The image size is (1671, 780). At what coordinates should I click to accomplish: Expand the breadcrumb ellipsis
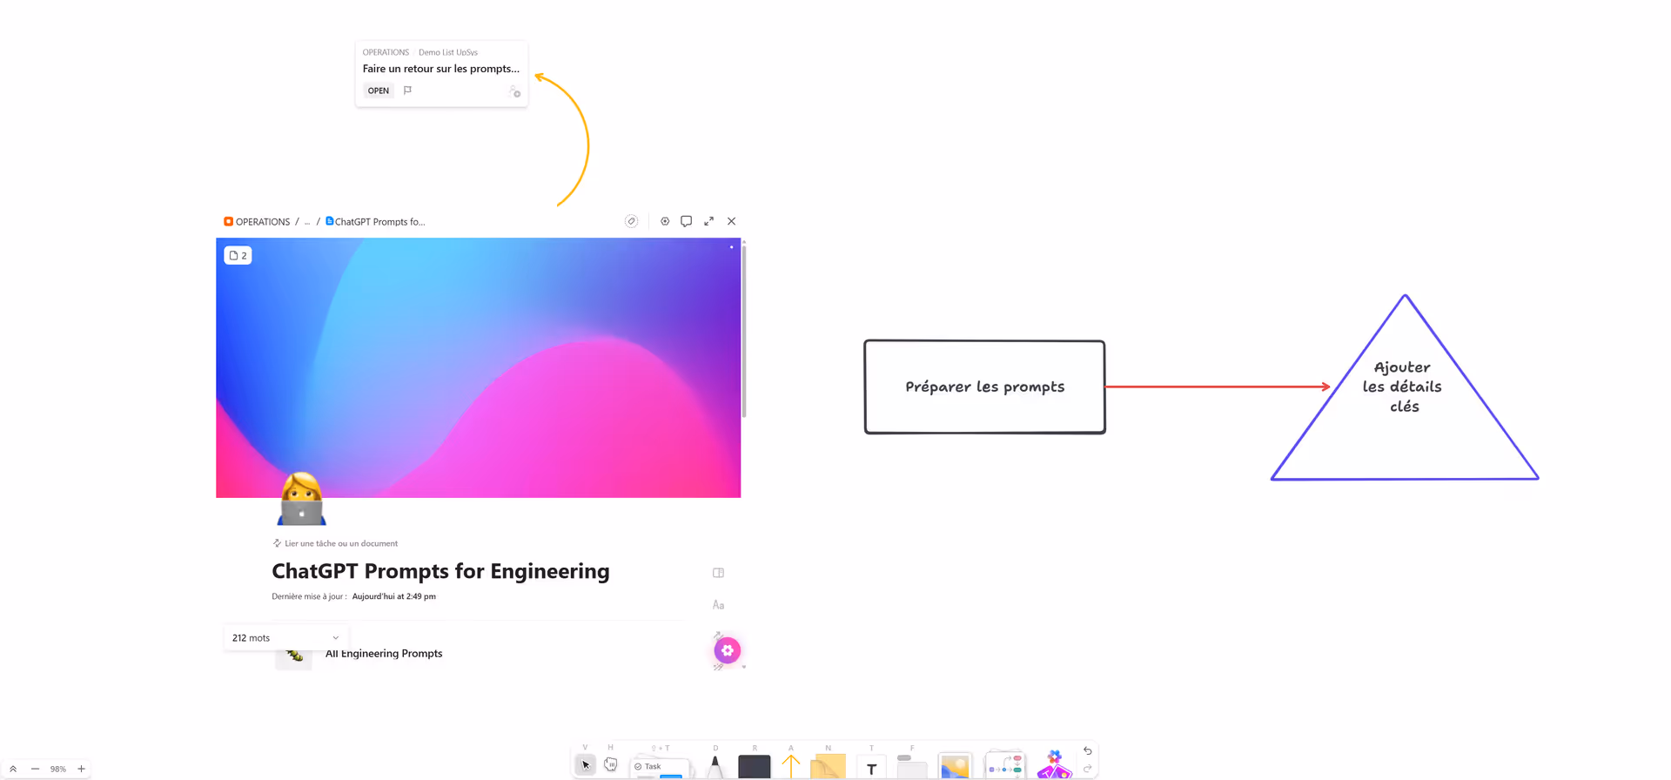pyautogui.click(x=306, y=222)
